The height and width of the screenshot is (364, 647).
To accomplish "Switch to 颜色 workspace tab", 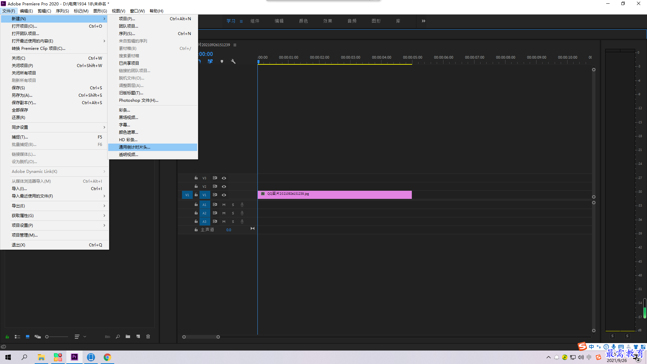I will [x=303, y=21].
